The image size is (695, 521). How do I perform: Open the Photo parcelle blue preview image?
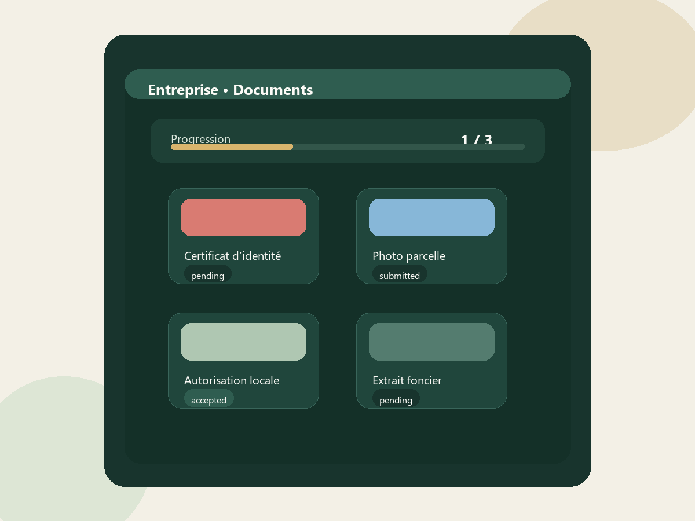click(x=431, y=217)
